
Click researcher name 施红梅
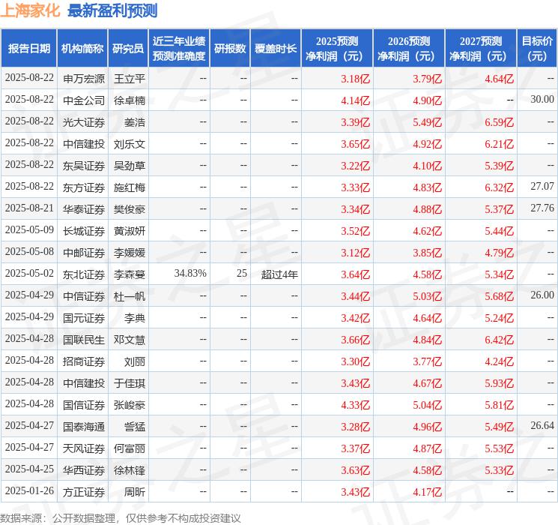[x=130, y=187]
